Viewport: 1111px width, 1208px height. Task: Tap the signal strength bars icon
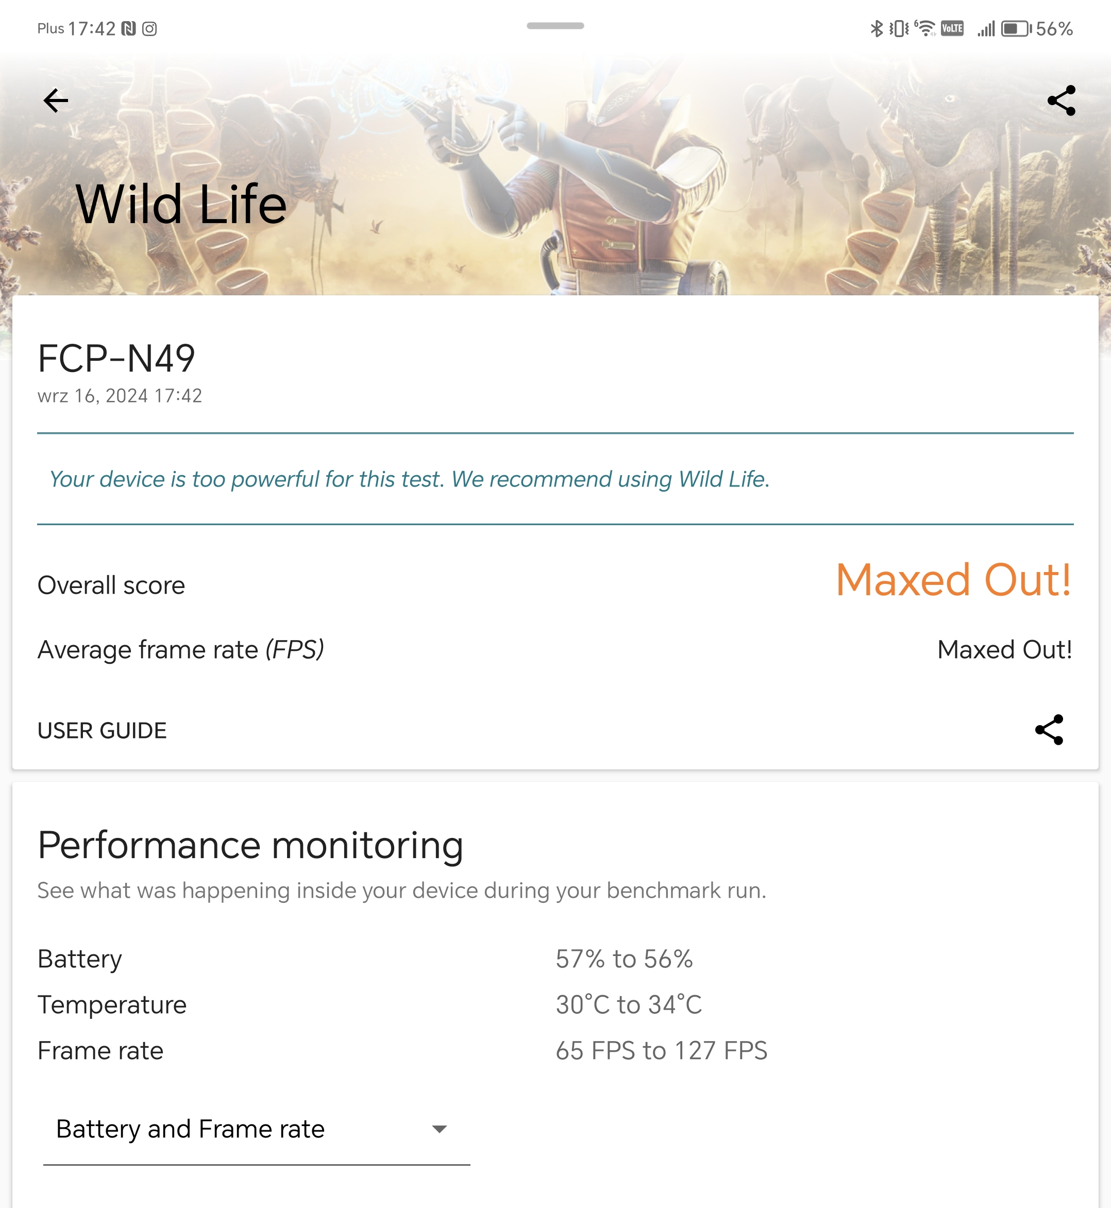pos(986,29)
